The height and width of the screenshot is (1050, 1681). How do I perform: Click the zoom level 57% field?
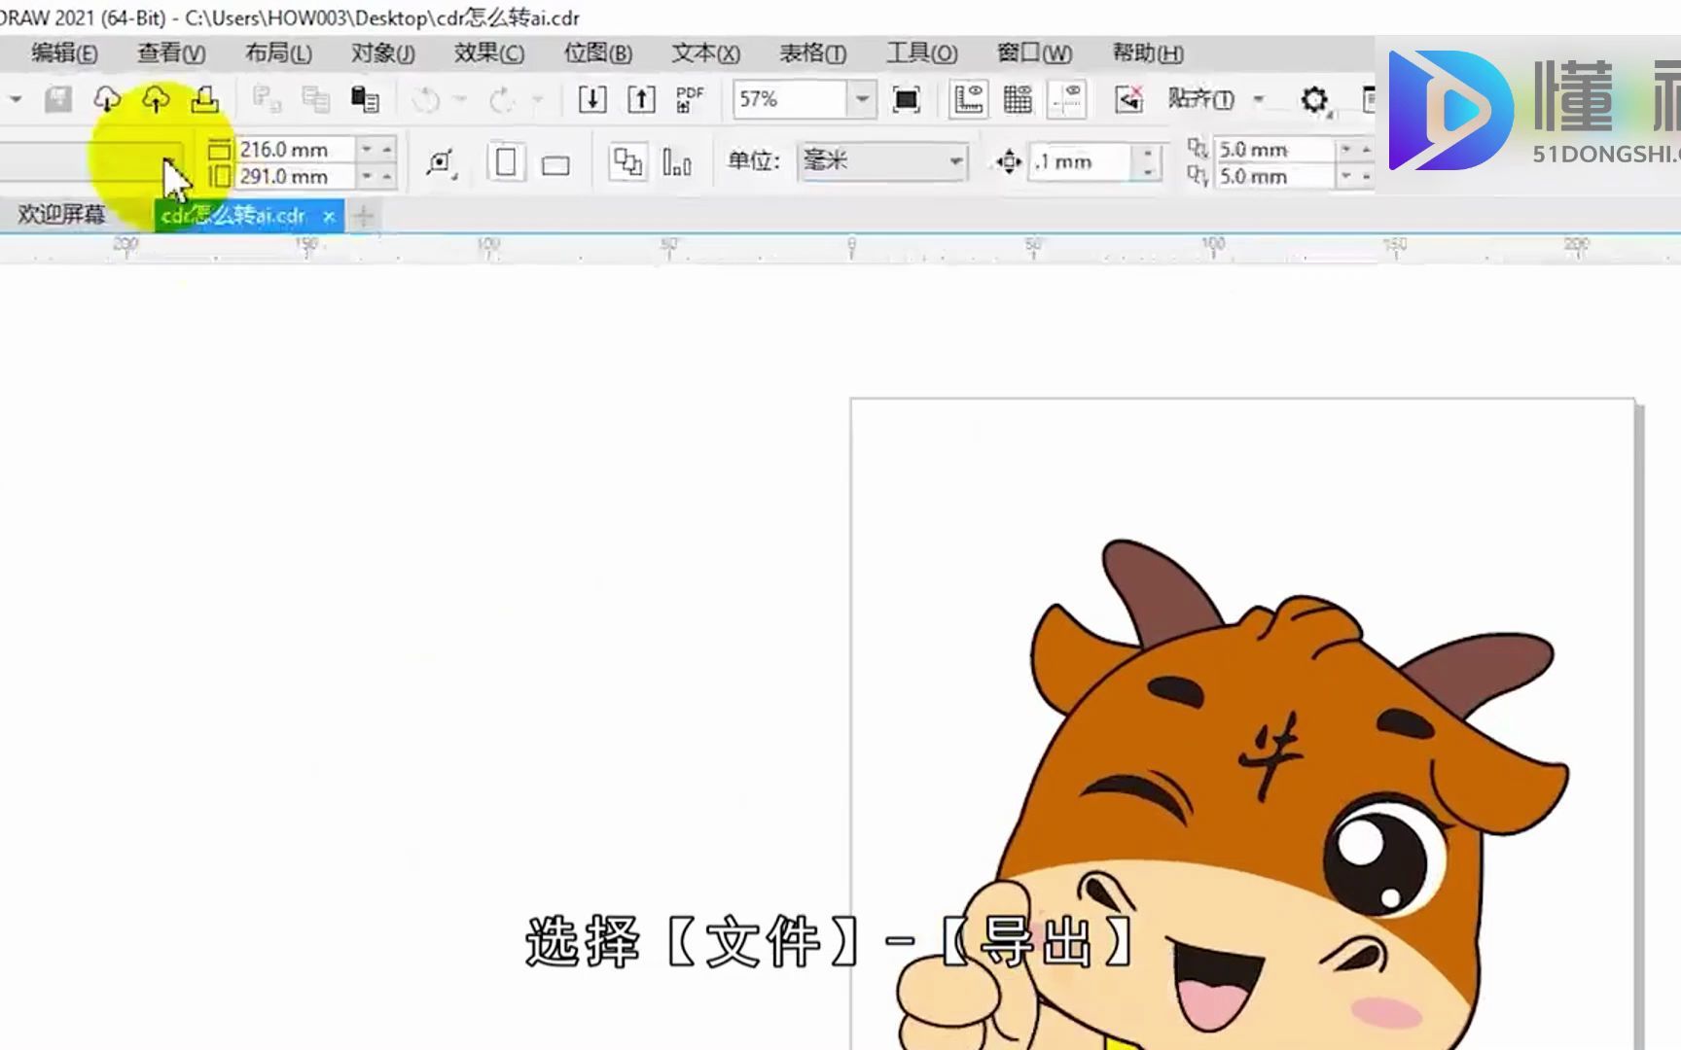pyautogui.click(x=790, y=99)
